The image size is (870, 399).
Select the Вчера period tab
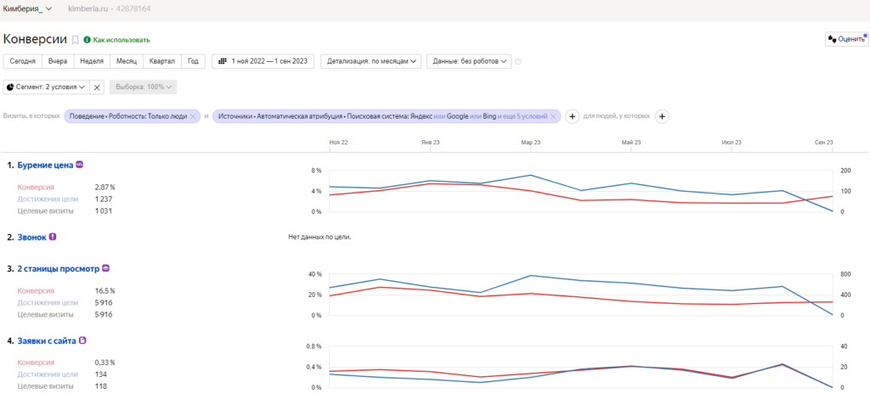coord(58,61)
